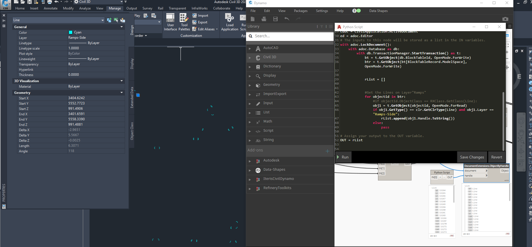Run the Python script
The width and height of the screenshot is (532, 247).
tap(343, 157)
